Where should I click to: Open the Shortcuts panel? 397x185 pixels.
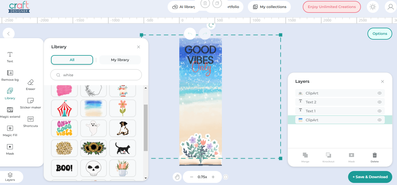pyautogui.click(x=30, y=122)
